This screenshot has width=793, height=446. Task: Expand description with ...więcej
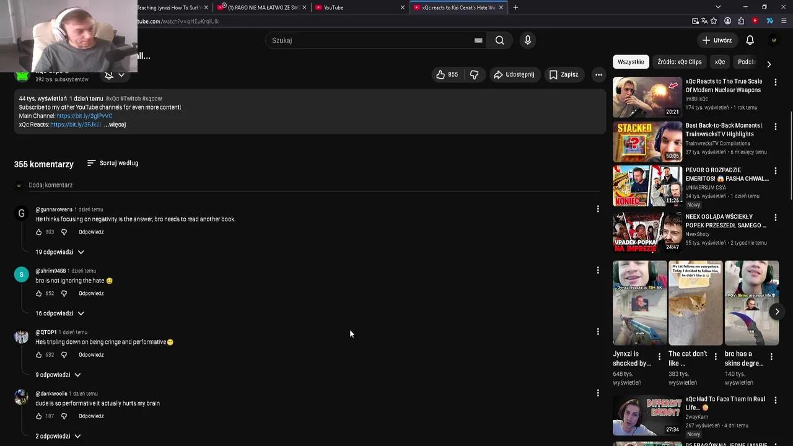(115, 125)
